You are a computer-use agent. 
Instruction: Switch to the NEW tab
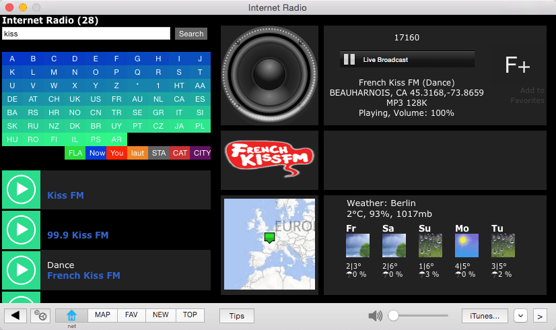point(161,315)
